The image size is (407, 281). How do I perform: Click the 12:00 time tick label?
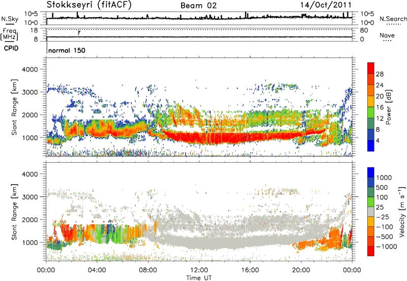click(199, 270)
